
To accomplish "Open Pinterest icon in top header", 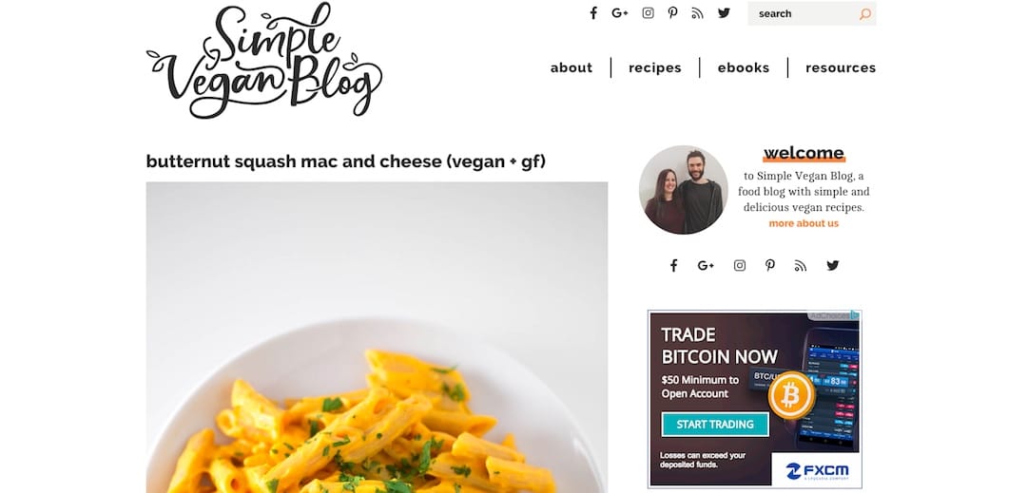I will [672, 13].
